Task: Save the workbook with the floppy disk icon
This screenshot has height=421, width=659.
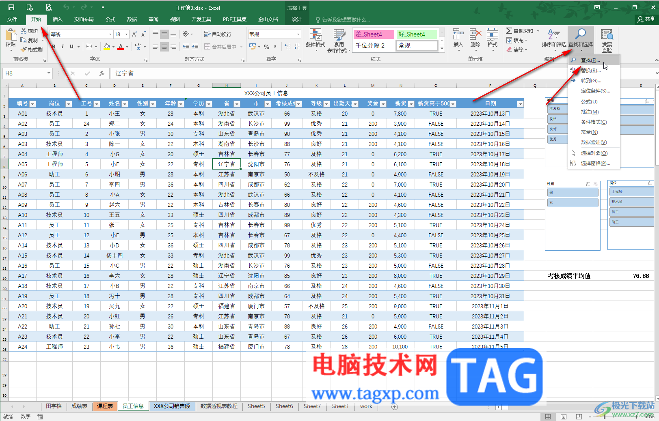Action: pos(11,7)
